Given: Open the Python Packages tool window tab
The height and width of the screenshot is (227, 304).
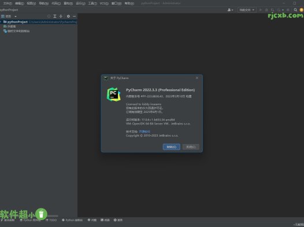Looking at the screenshot, I should tap(30, 220).
